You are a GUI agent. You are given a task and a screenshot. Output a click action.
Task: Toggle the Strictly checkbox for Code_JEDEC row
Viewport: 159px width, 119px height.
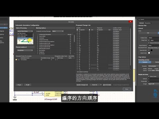tap(70, 36)
